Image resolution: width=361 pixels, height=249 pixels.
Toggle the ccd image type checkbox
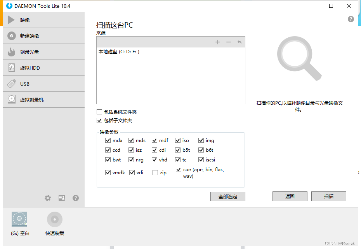108,150
